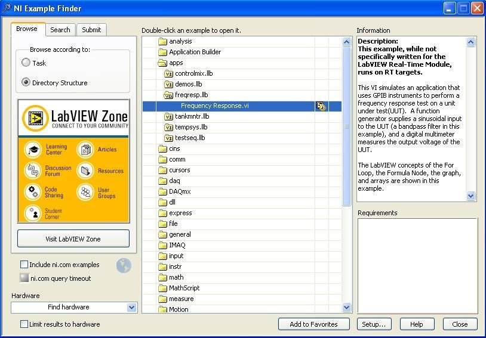Select the input folder row
This screenshot has height=338, width=486.
tap(242, 256)
